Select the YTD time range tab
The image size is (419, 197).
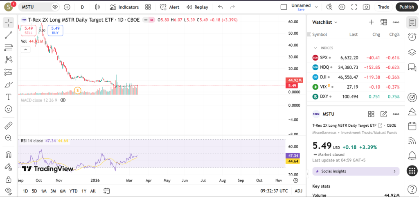[x=73, y=191]
